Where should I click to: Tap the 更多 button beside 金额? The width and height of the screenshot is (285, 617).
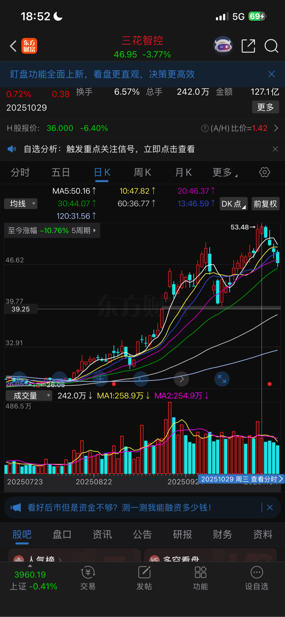pos(266,107)
